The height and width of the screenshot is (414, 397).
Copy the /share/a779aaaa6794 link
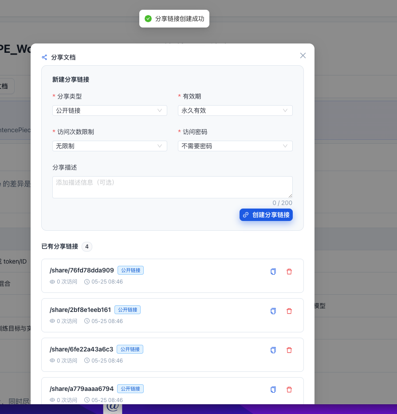(273, 390)
